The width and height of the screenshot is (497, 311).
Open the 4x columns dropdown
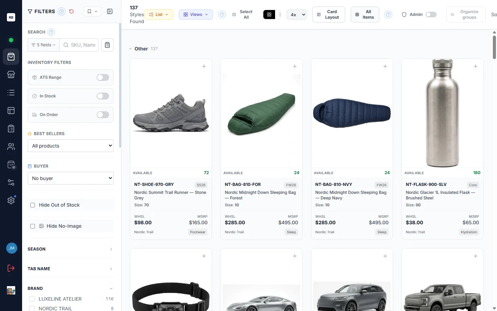coord(296,15)
